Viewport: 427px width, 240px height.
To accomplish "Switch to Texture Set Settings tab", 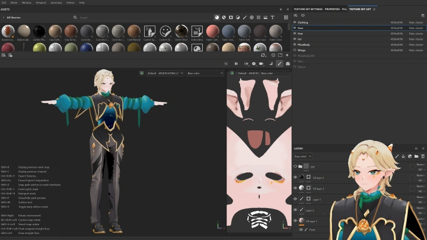I will point(308,9).
